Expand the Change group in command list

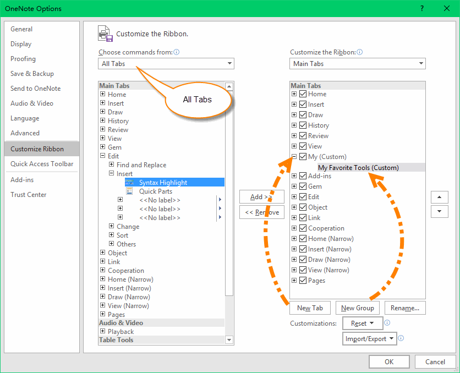(112, 226)
